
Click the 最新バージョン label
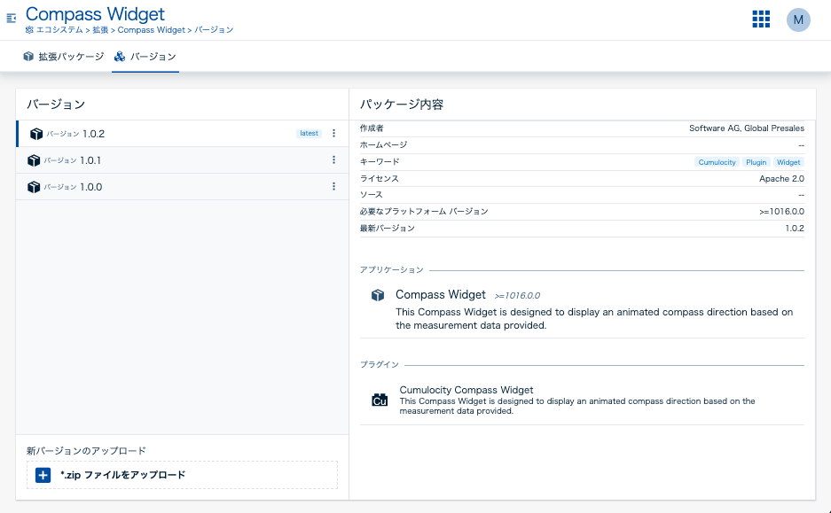coord(387,229)
